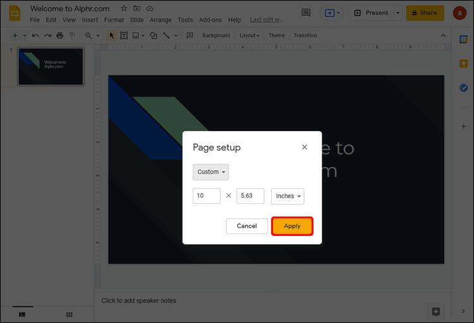
Task: Open the Slide menu
Action: [x=137, y=20]
